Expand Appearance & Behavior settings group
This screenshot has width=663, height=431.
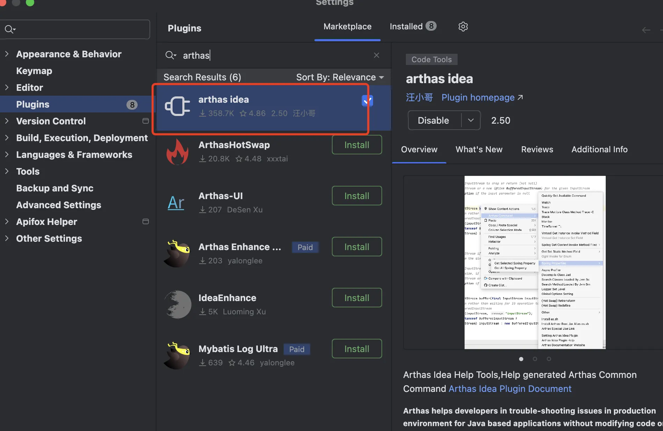7,54
